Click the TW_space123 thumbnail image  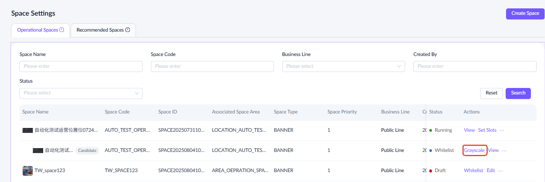(x=27, y=171)
